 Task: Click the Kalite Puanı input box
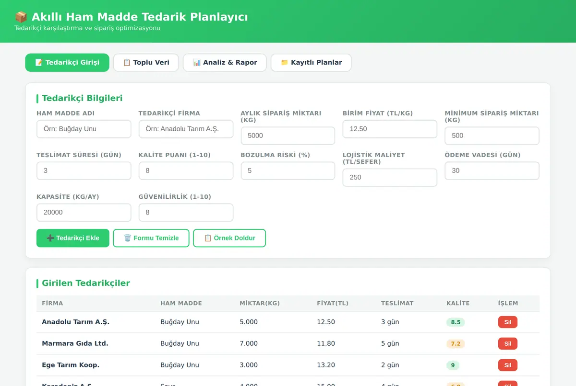tap(186, 170)
